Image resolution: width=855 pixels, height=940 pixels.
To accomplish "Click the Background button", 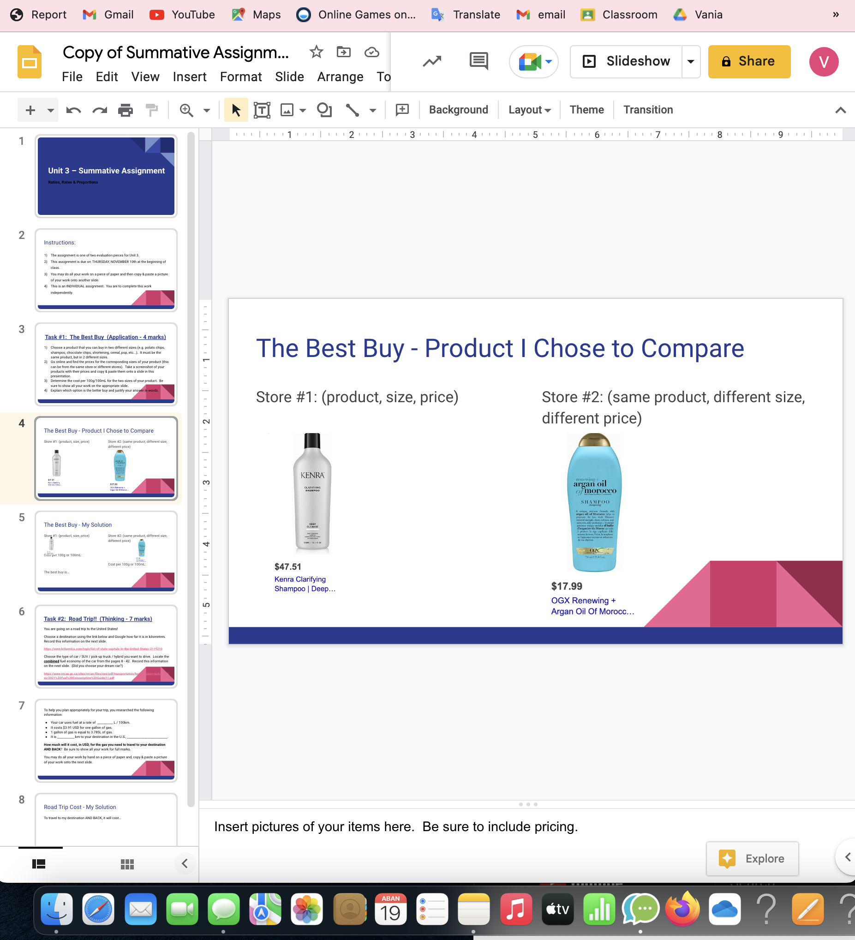I will click(459, 110).
